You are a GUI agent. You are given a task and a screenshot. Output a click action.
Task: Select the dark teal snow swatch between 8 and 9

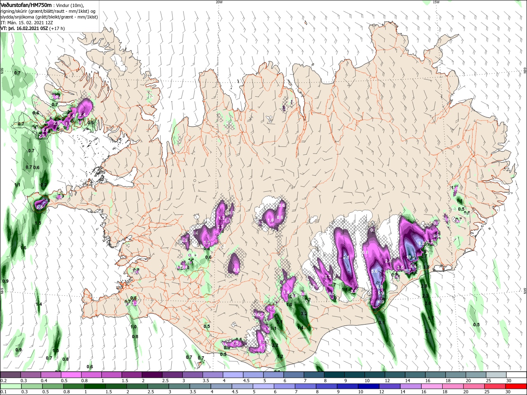334,375
